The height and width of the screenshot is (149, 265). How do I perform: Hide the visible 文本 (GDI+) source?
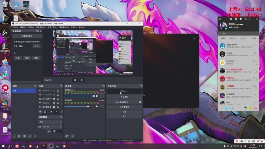(54, 99)
